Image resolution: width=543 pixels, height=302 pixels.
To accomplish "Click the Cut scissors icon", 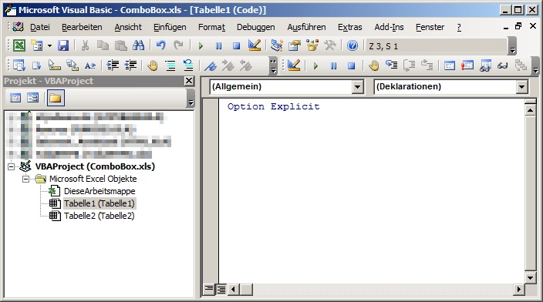I will pos(85,45).
